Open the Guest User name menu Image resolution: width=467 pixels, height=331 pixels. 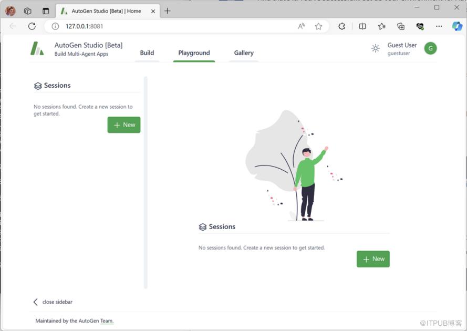(402, 45)
